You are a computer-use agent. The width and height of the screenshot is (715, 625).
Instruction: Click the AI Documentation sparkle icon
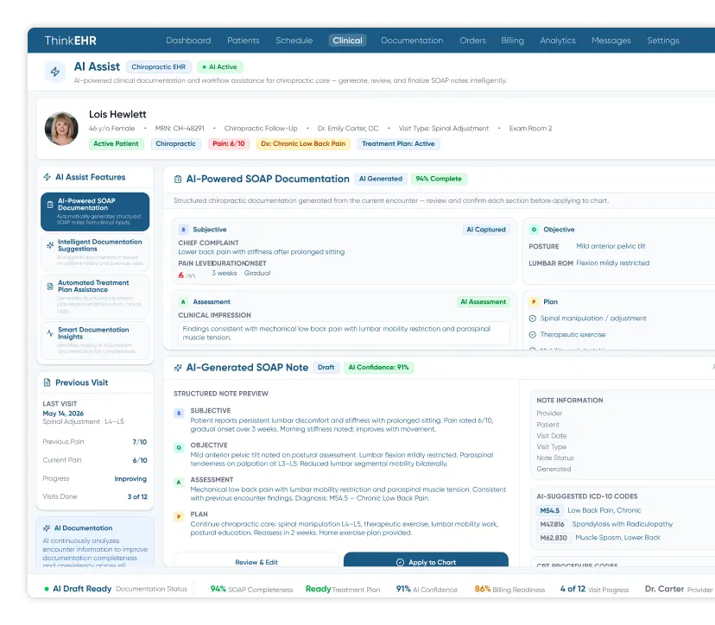(47, 528)
